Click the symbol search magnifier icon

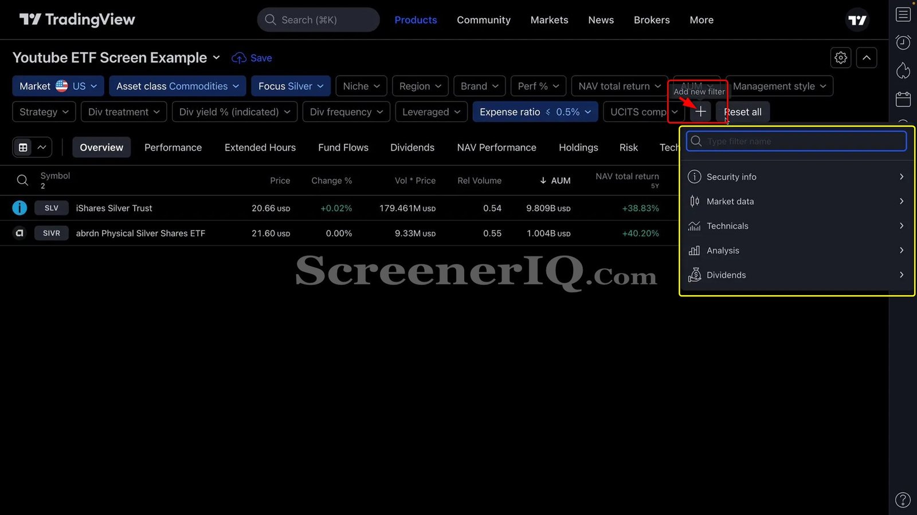[22, 180]
